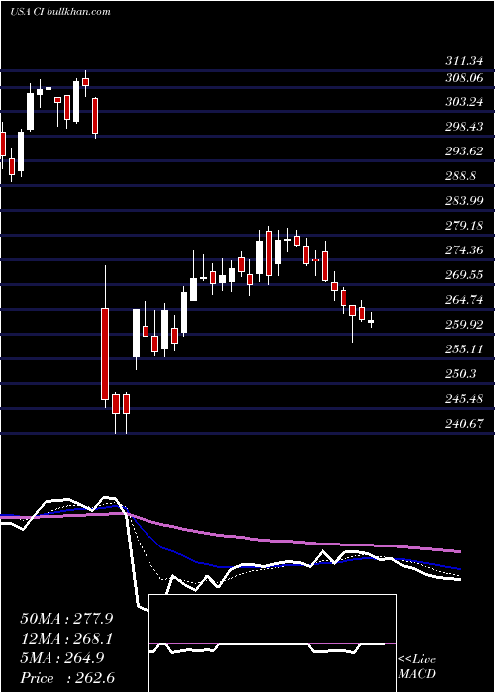Click the last candlestick near 262
The height and width of the screenshot is (693, 495).
click(x=371, y=321)
